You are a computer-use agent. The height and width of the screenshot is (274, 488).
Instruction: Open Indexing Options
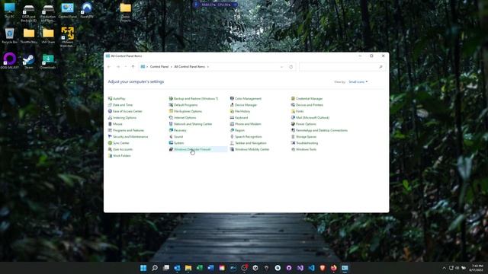click(122, 118)
